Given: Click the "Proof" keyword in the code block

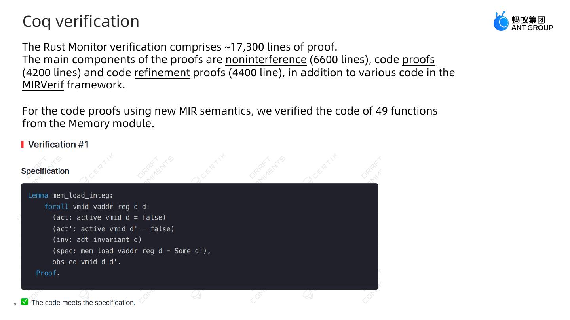Looking at the screenshot, I should click(46, 273).
